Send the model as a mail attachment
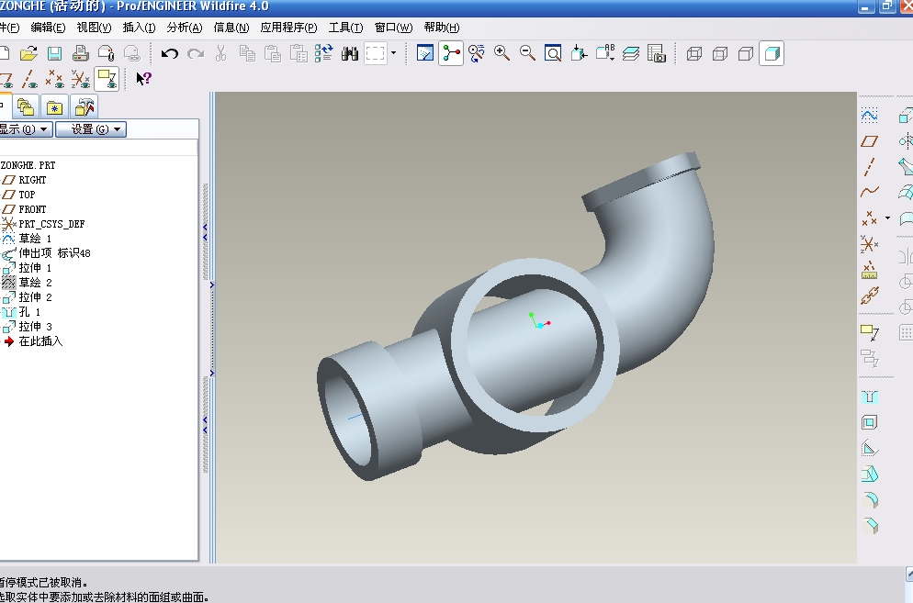Image resolution: width=913 pixels, height=603 pixels. point(107,54)
